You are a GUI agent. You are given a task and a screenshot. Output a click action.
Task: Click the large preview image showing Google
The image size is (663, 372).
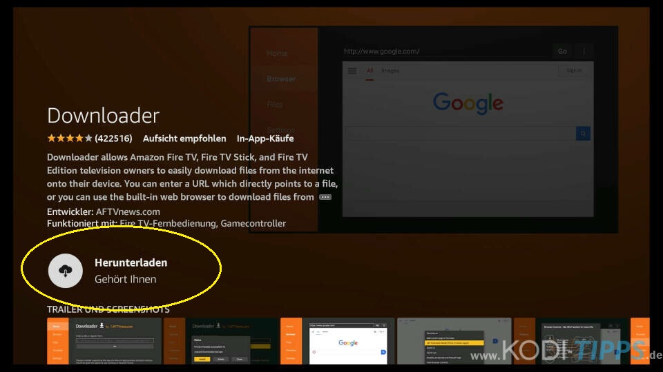pyautogui.click(x=434, y=130)
